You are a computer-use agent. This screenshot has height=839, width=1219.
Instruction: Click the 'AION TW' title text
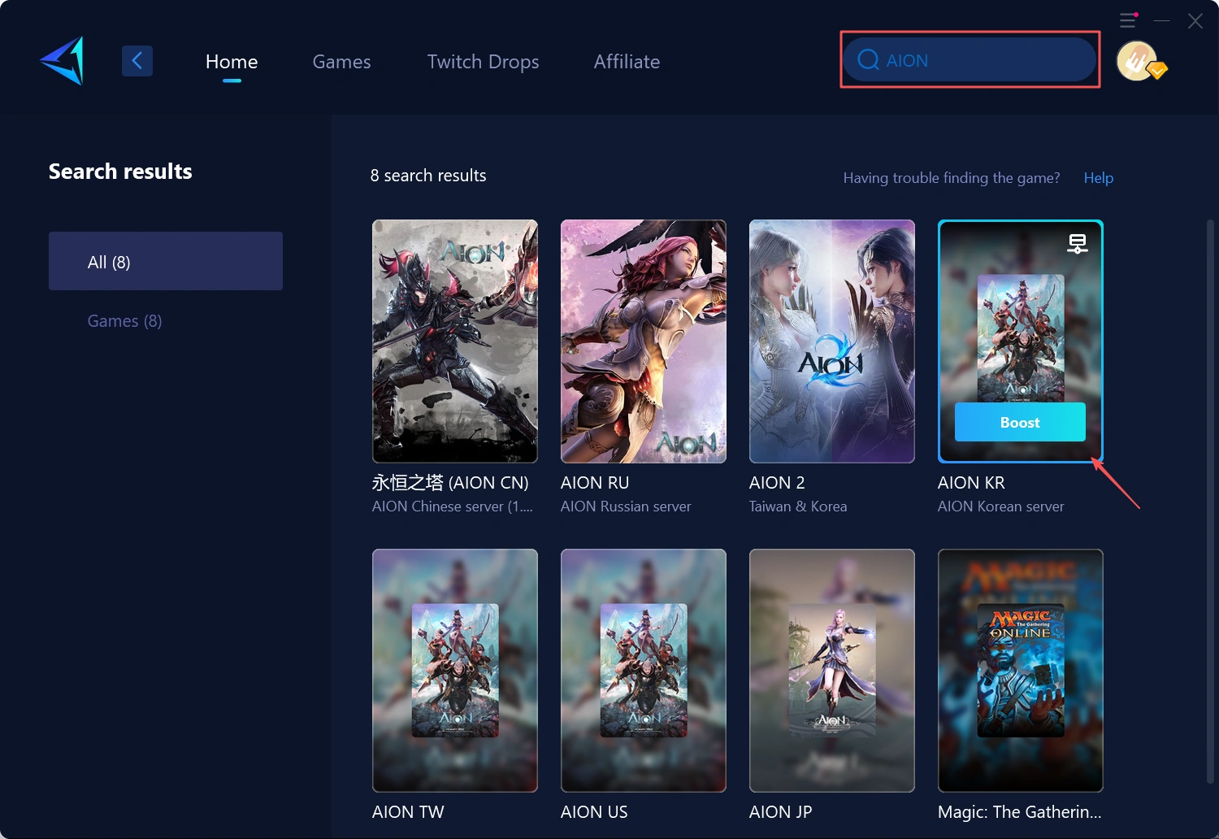[x=408, y=812]
